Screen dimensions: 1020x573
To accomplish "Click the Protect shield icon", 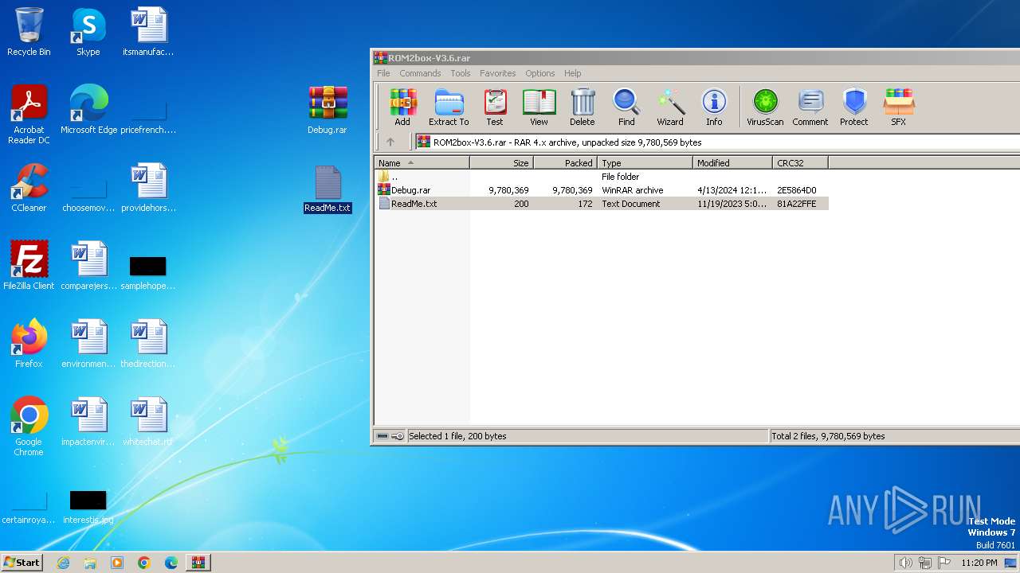I will click(854, 107).
